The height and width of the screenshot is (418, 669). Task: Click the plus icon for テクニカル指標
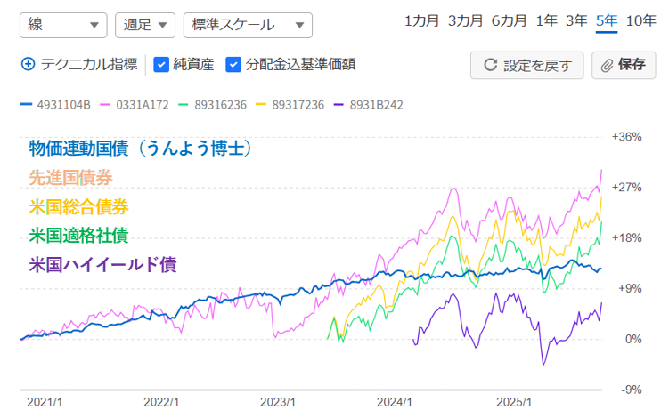coord(28,64)
